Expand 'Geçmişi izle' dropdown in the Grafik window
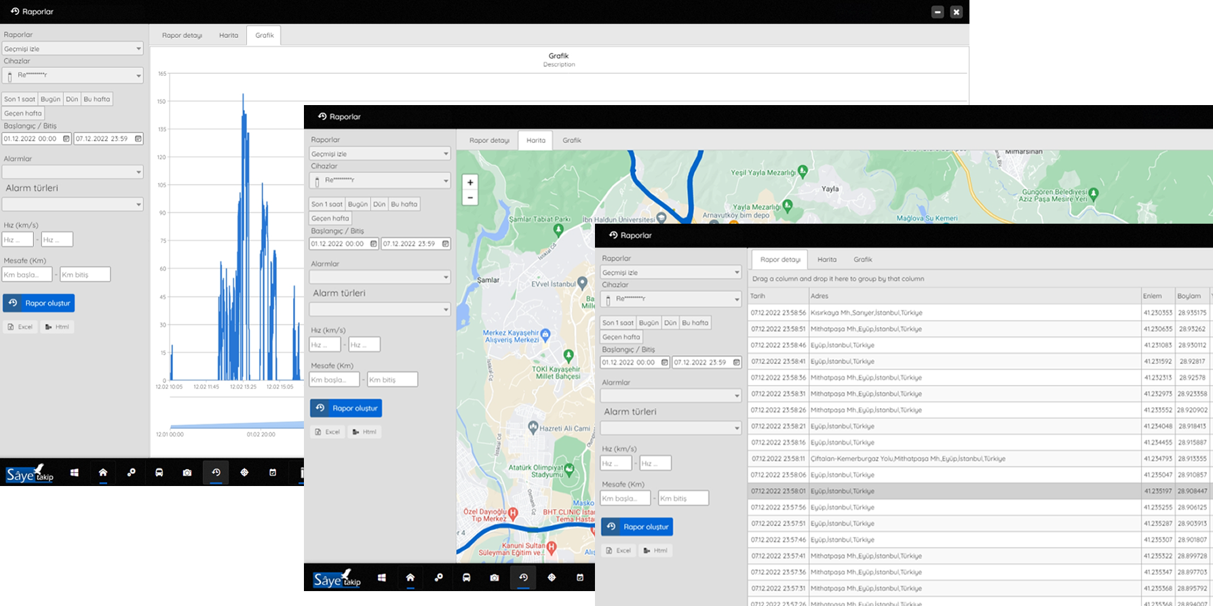The width and height of the screenshot is (1213, 606). (x=73, y=49)
